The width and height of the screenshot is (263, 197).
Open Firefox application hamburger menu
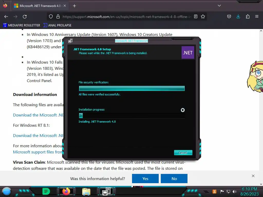pos(257,16)
